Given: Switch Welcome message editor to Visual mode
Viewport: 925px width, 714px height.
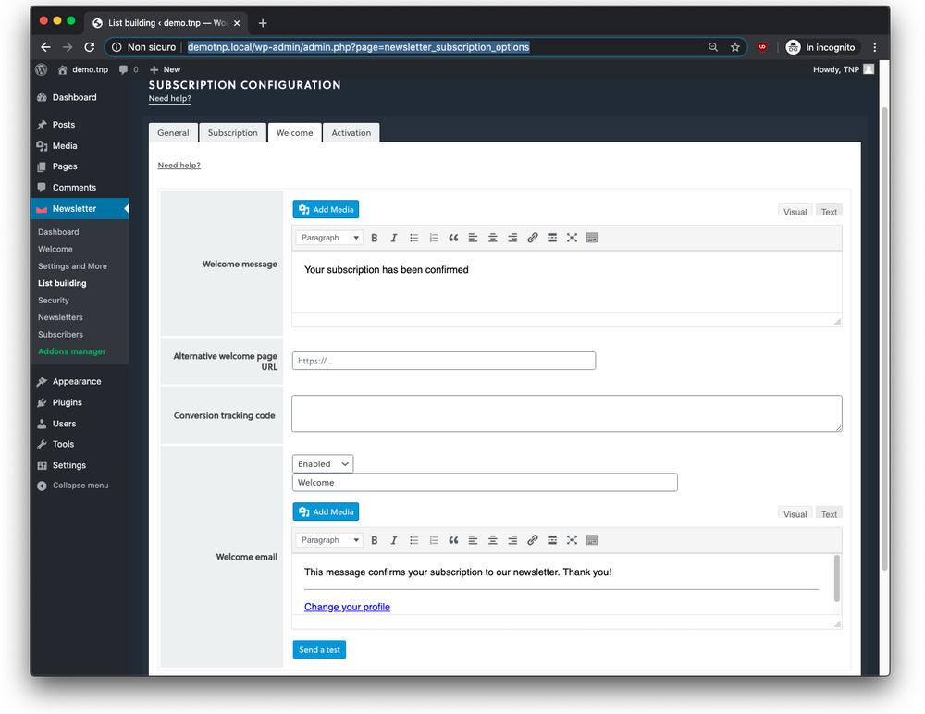Looking at the screenshot, I should pyautogui.click(x=795, y=211).
